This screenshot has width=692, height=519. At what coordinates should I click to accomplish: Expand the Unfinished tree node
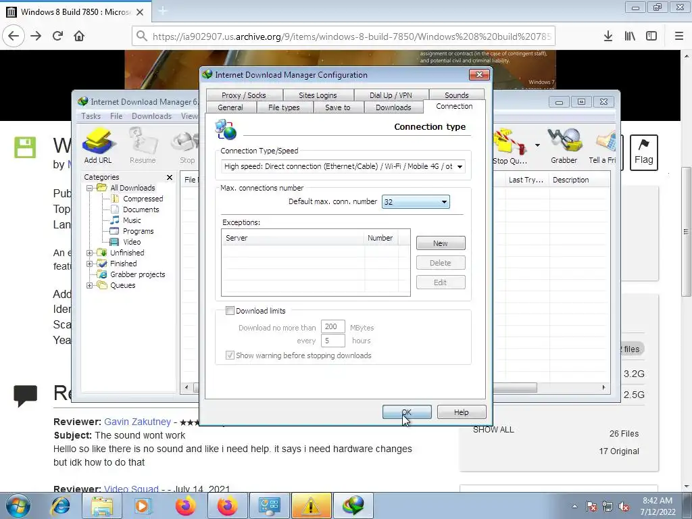[89, 253]
